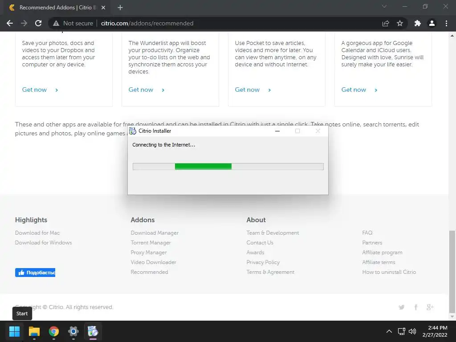The height and width of the screenshot is (342, 456).
Task: Click the Facebook icon in footer
Action: (416, 307)
